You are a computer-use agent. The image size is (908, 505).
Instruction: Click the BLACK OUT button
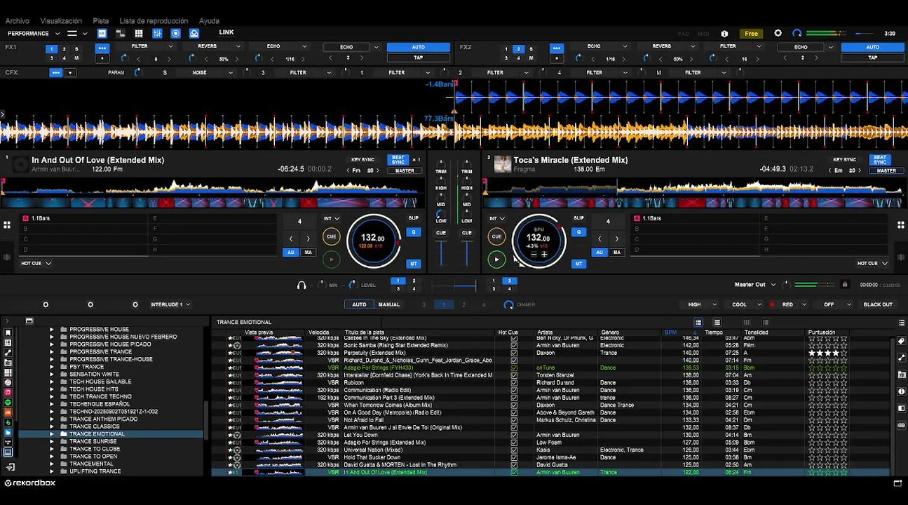878,304
